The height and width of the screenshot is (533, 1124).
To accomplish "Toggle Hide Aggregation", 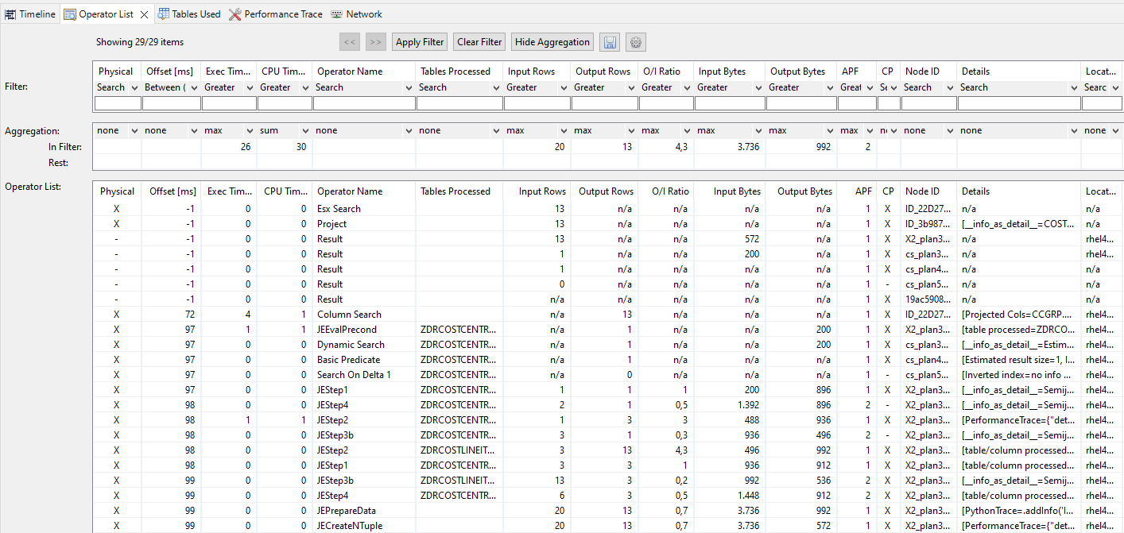I will [552, 41].
